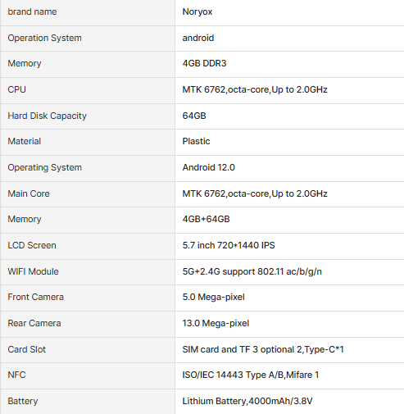
Task: Select the LCD Screen label
Action: point(32,245)
